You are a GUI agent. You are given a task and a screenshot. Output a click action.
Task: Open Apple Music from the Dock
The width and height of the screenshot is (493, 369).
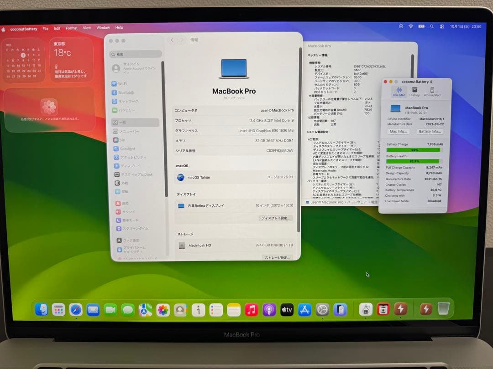(x=252, y=309)
